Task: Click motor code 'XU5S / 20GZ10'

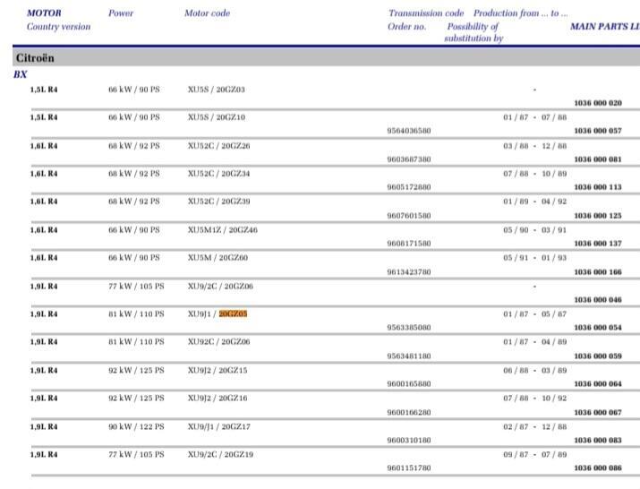Action: click(x=217, y=117)
